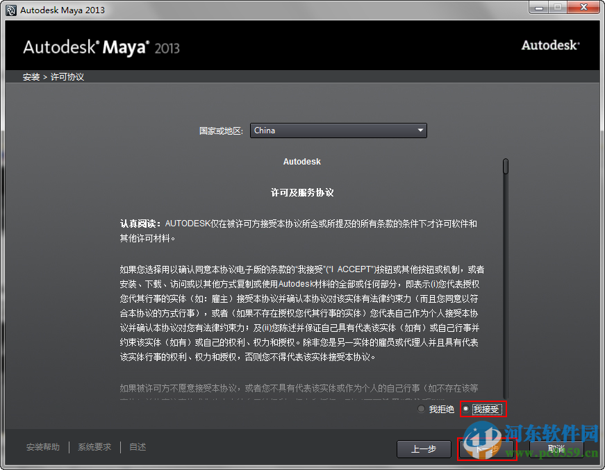Minimize the Autodesk Maya 2013 installer window
The width and height of the screenshot is (605, 470).
[538, 8]
